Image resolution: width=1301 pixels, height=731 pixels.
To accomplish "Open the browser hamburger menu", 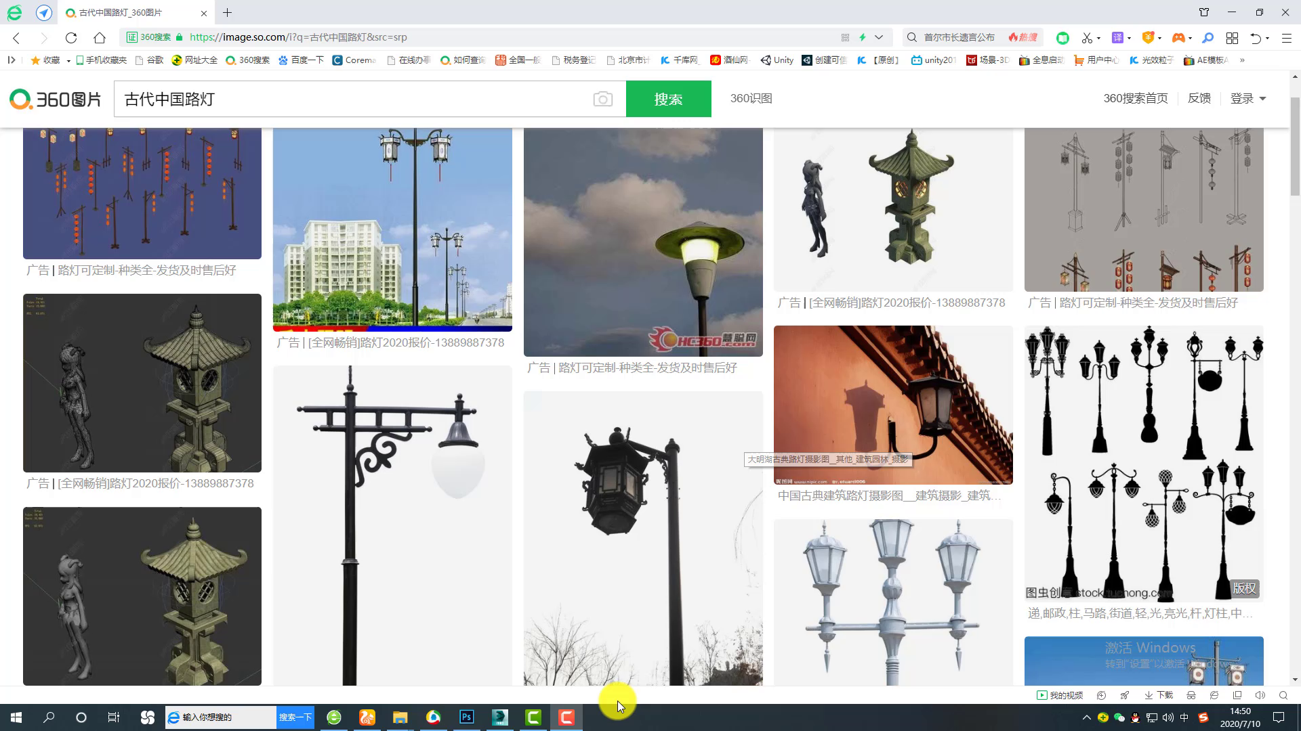I will (x=1286, y=38).
